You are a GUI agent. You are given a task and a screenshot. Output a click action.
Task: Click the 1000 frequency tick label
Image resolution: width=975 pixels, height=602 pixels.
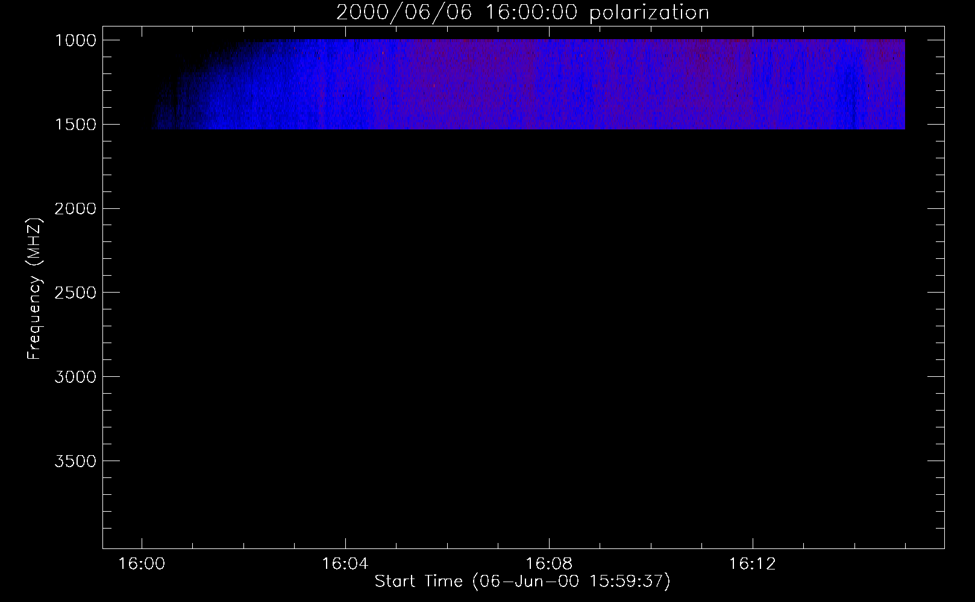point(75,40)
